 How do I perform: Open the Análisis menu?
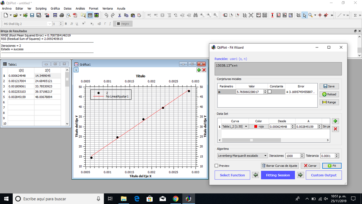[80, 8]
